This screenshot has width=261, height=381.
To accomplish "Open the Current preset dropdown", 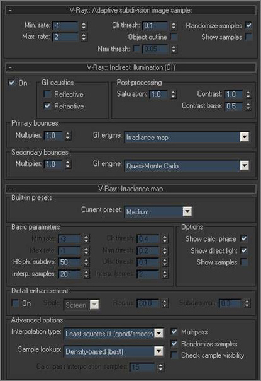I will click(x=187, y=212).
